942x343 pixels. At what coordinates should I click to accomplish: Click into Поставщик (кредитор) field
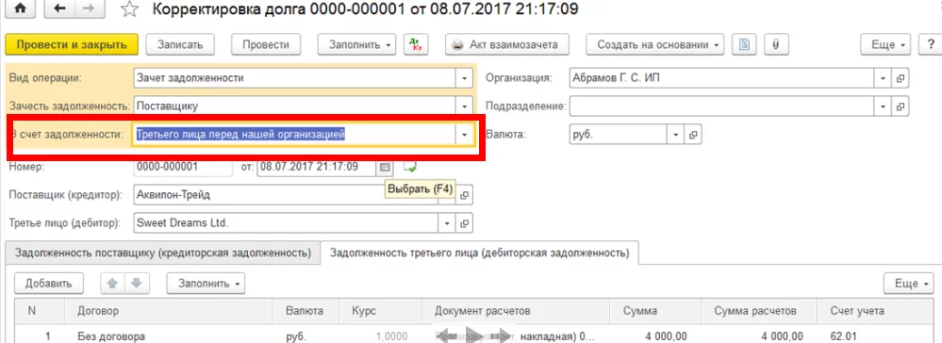point(288,195)
